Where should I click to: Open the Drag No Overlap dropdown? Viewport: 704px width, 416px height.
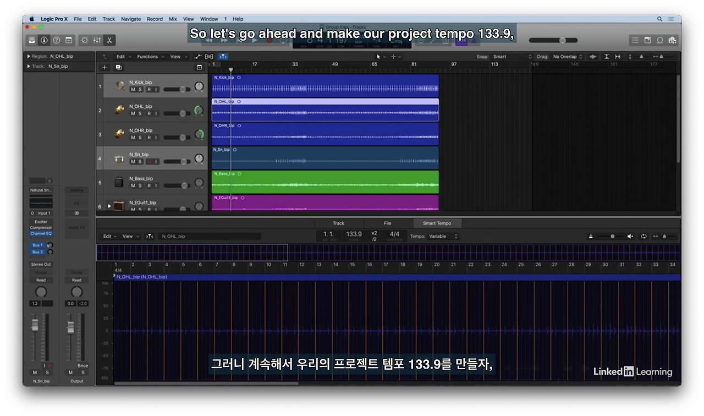point(568,57)
